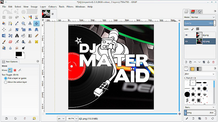Select 'Pick a layer or guide' option
Screen dimensions: 218x122
click(6, 78)
